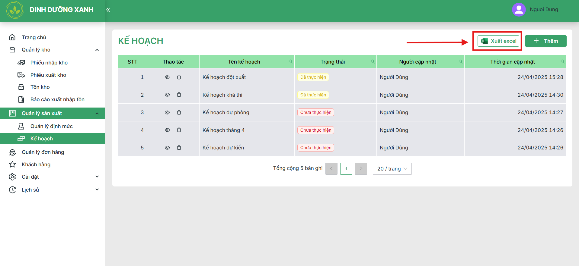Click the Tồn kho inventory icon

click(x=21, y=87)
